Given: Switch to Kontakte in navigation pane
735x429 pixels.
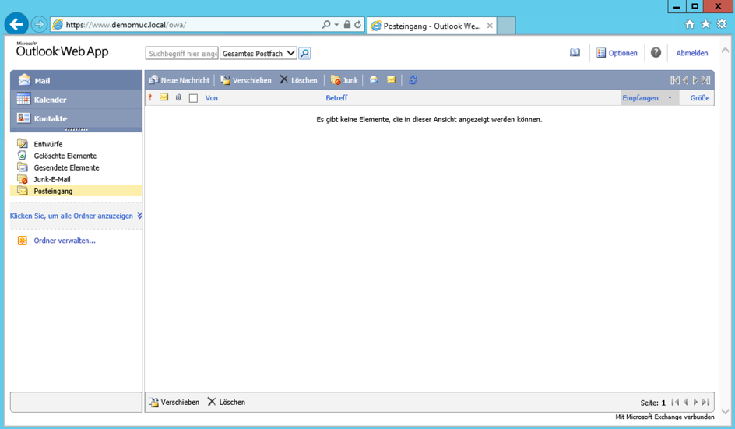Looking at the screenshot, I should click(x=50, y=118).
